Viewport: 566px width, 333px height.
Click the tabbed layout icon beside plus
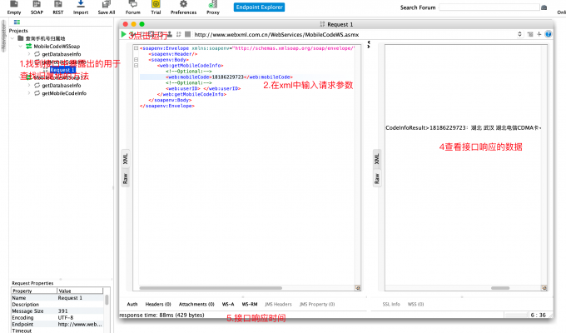[530, 34]
